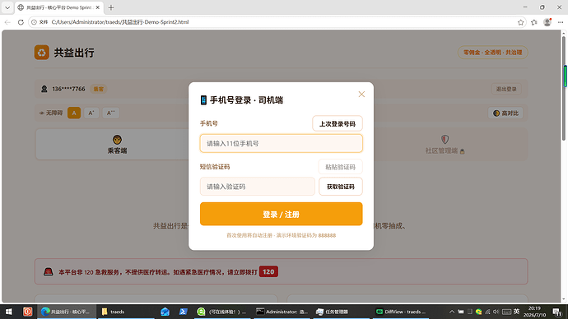Open the green browser (可在线体验) taskbar item

tap(221, 312)
